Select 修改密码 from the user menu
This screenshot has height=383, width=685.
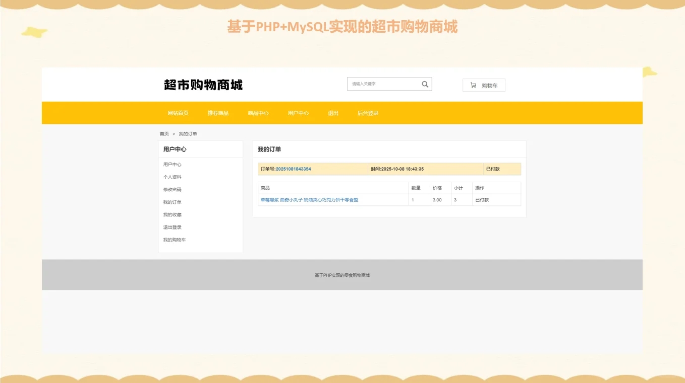pos(172,189)
